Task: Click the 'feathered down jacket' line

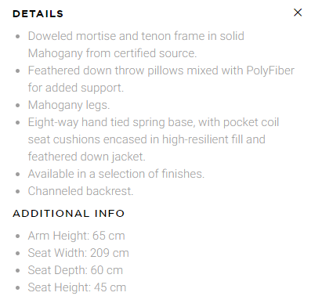Action: coord(86,157)
